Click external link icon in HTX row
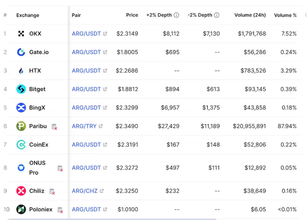307x220 pixels. click(105, 71)
